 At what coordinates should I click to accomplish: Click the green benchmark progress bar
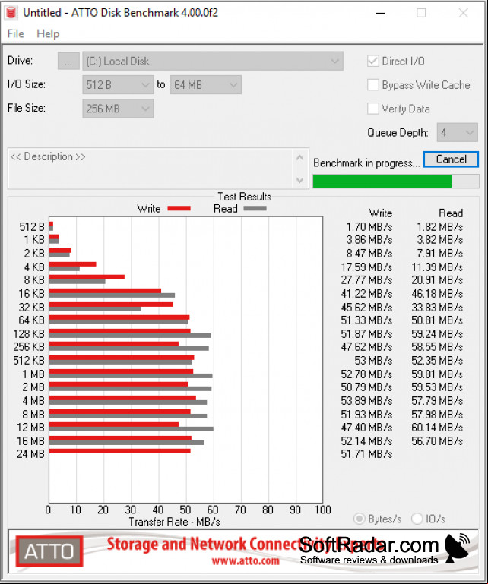396,182
